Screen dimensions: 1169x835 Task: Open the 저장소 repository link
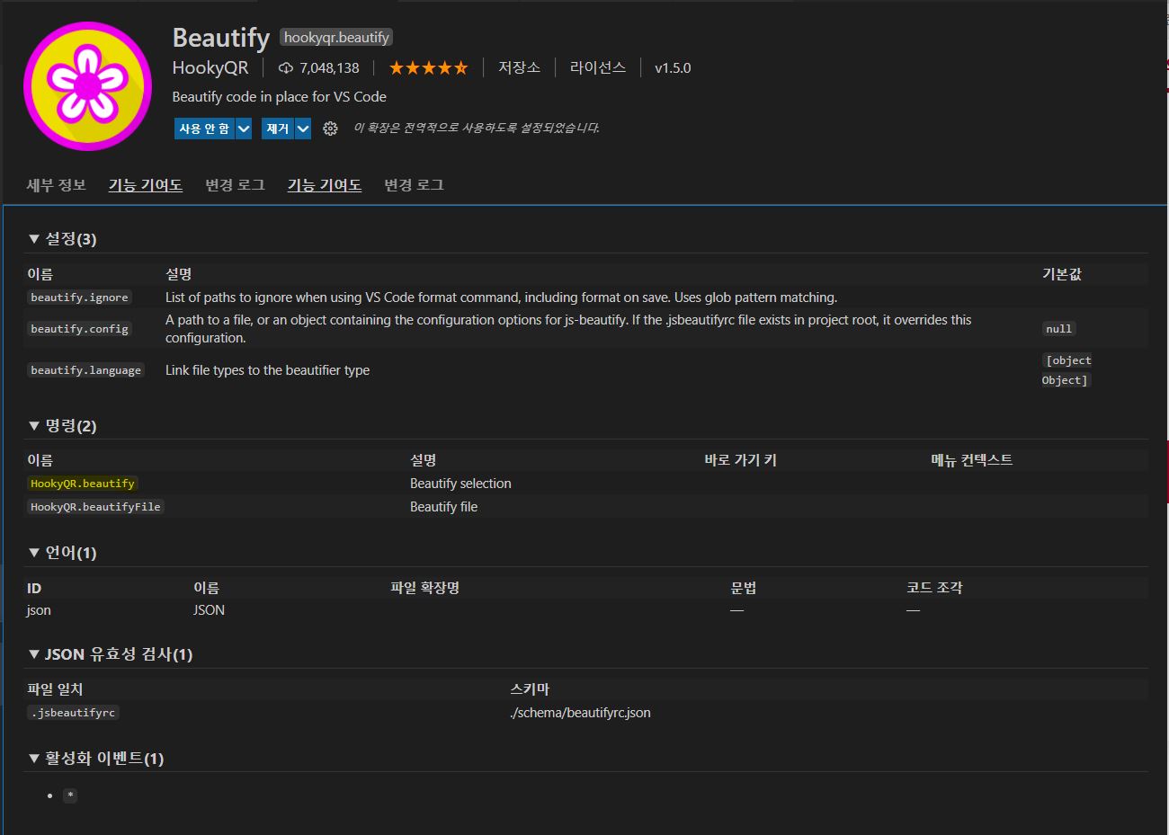tap(520, 67)
